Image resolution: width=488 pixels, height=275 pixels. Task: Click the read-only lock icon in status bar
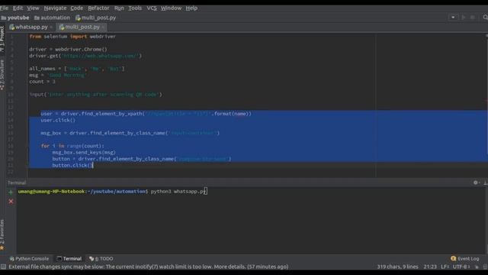pyautogui.click(x=477, y=267)
